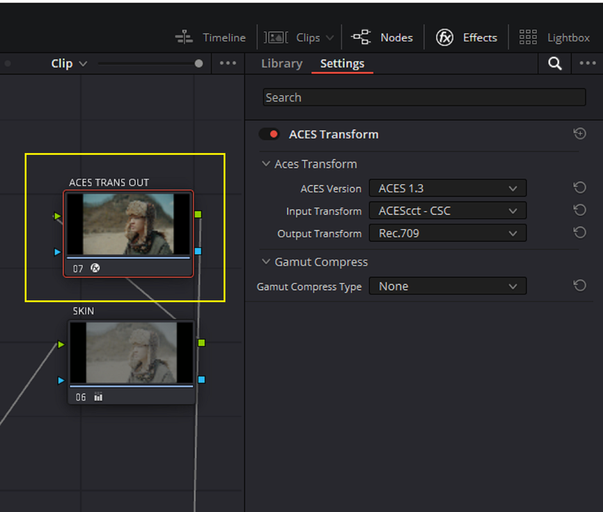Open the effects search magnifier
603x512 pixels.
[554, 63]
